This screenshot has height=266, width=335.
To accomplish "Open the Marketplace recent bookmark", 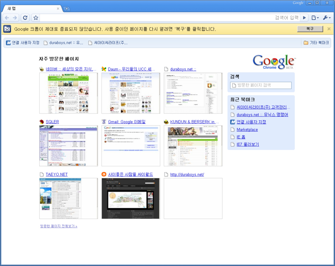I will coord(247,130).
